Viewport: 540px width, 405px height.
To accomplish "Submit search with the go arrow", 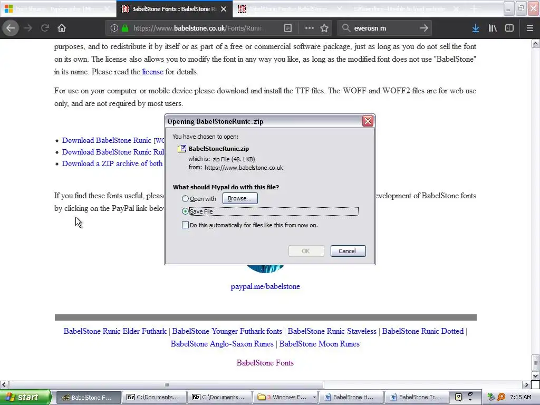I will (424, 28).
